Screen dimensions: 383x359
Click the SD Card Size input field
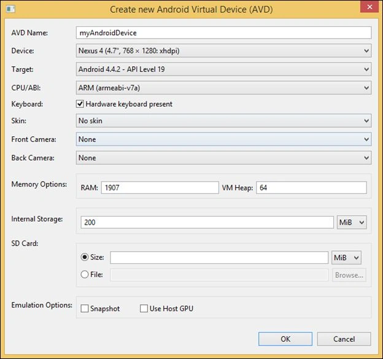pyautogui.click(x=219, y=258)
